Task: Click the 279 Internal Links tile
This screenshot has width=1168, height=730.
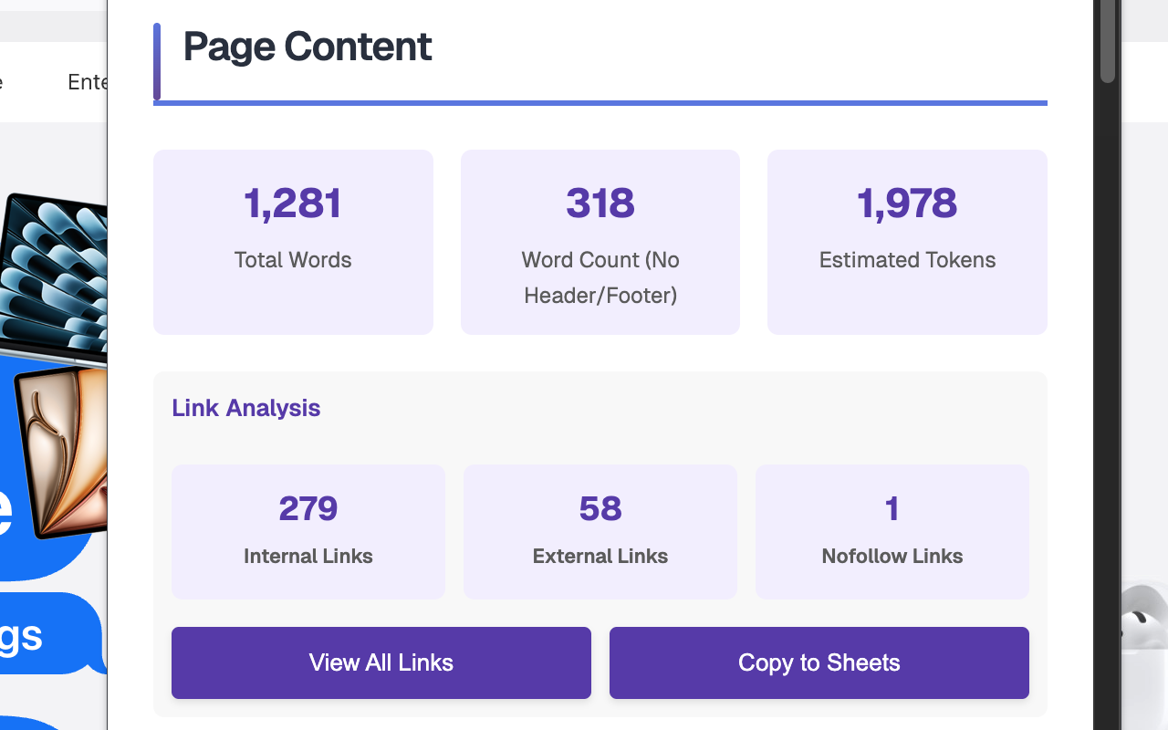Action: (308, 532)
